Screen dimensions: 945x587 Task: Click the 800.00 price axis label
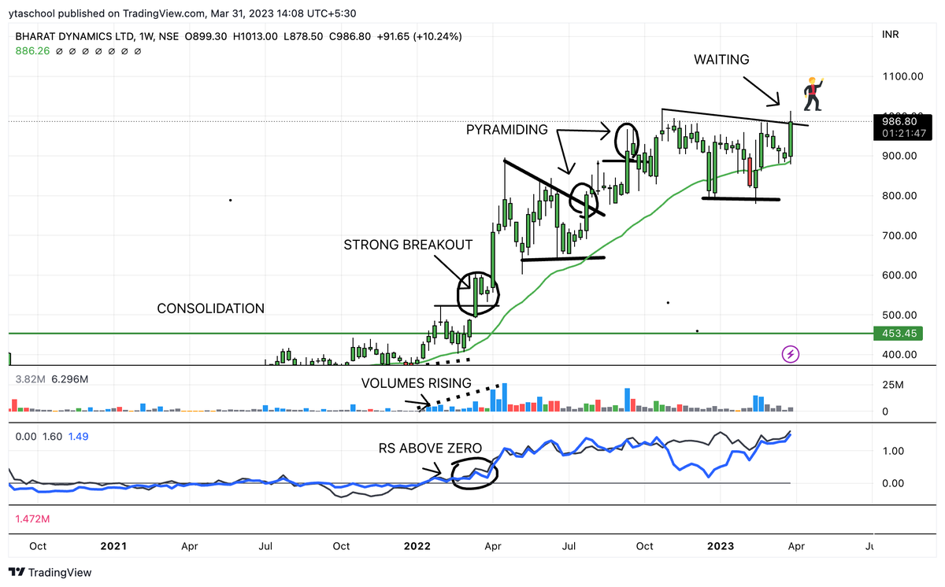point(899,196)
